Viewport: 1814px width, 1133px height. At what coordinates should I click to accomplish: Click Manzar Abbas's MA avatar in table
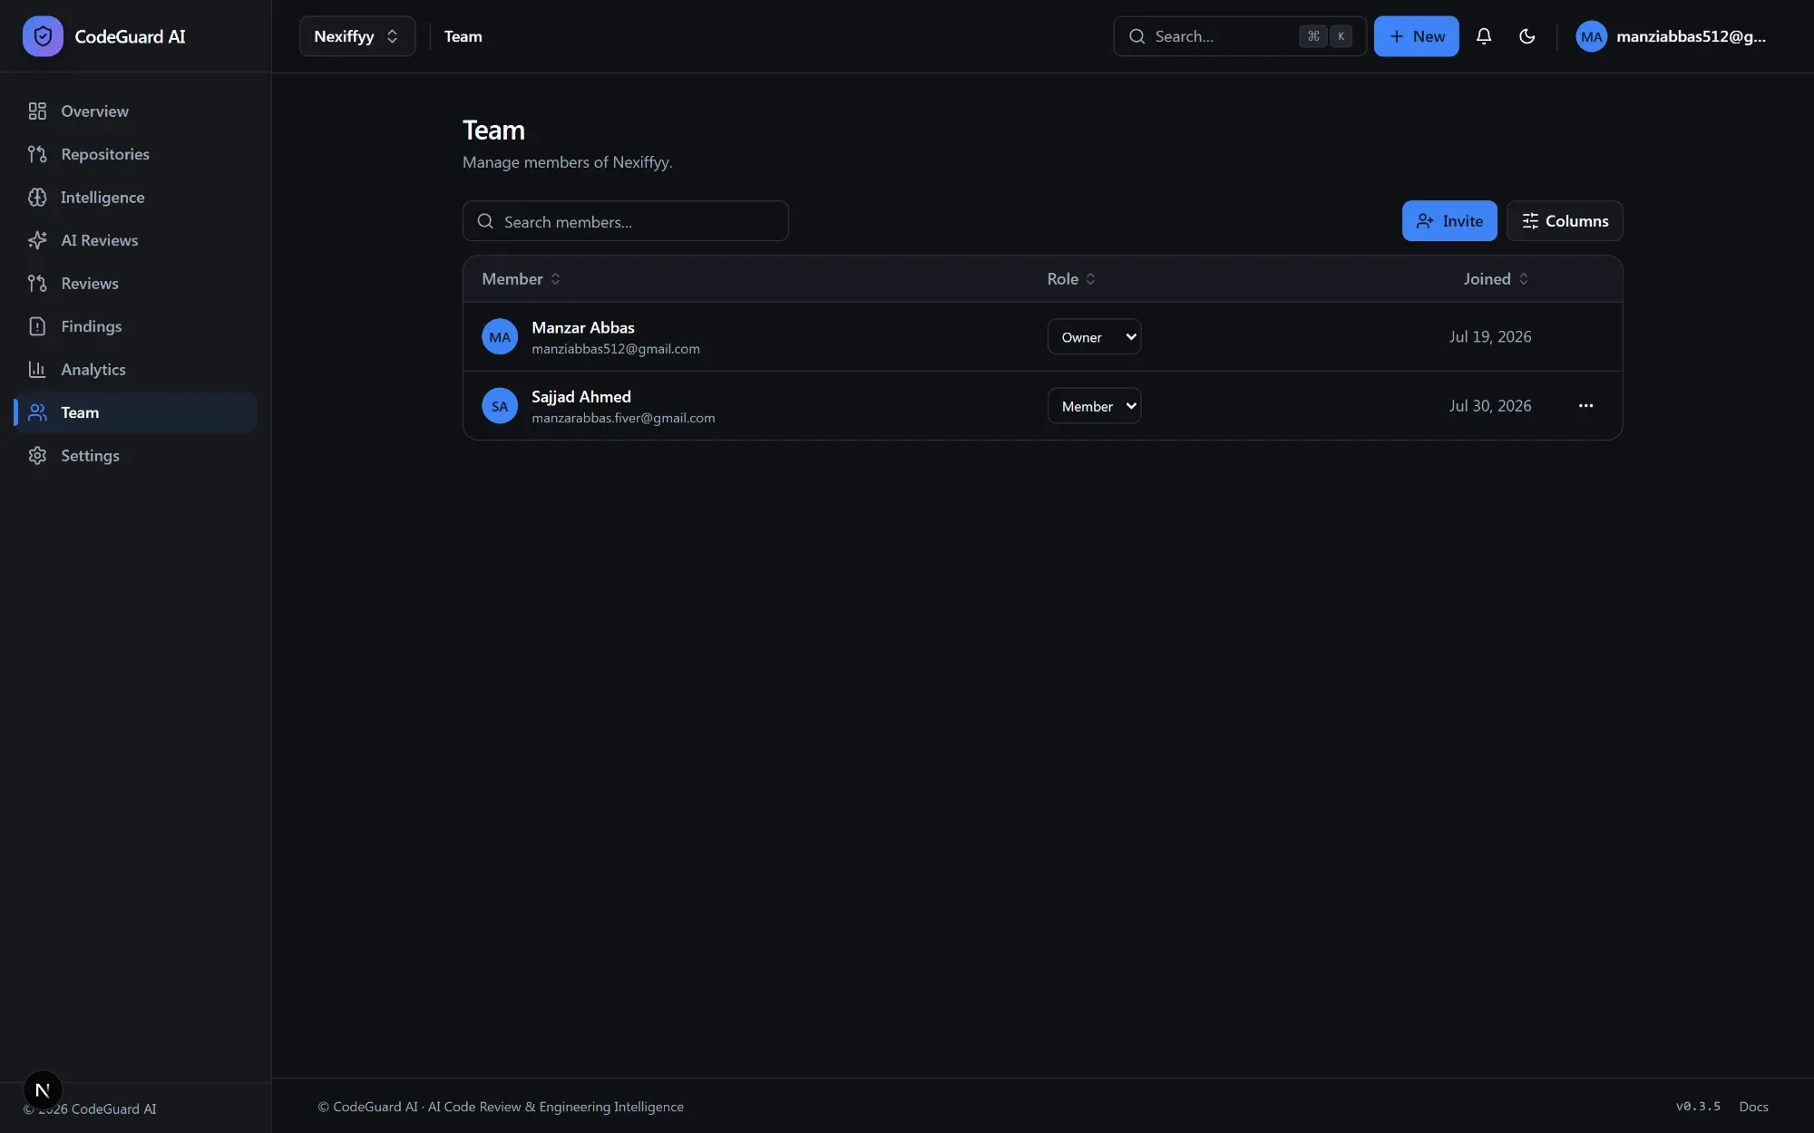[500, 336]
